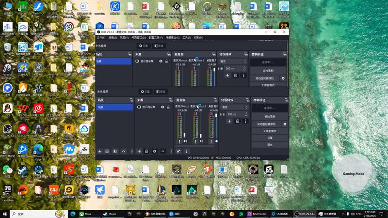Remove selected scene using Scenes dock trash icon

point(107,151)
